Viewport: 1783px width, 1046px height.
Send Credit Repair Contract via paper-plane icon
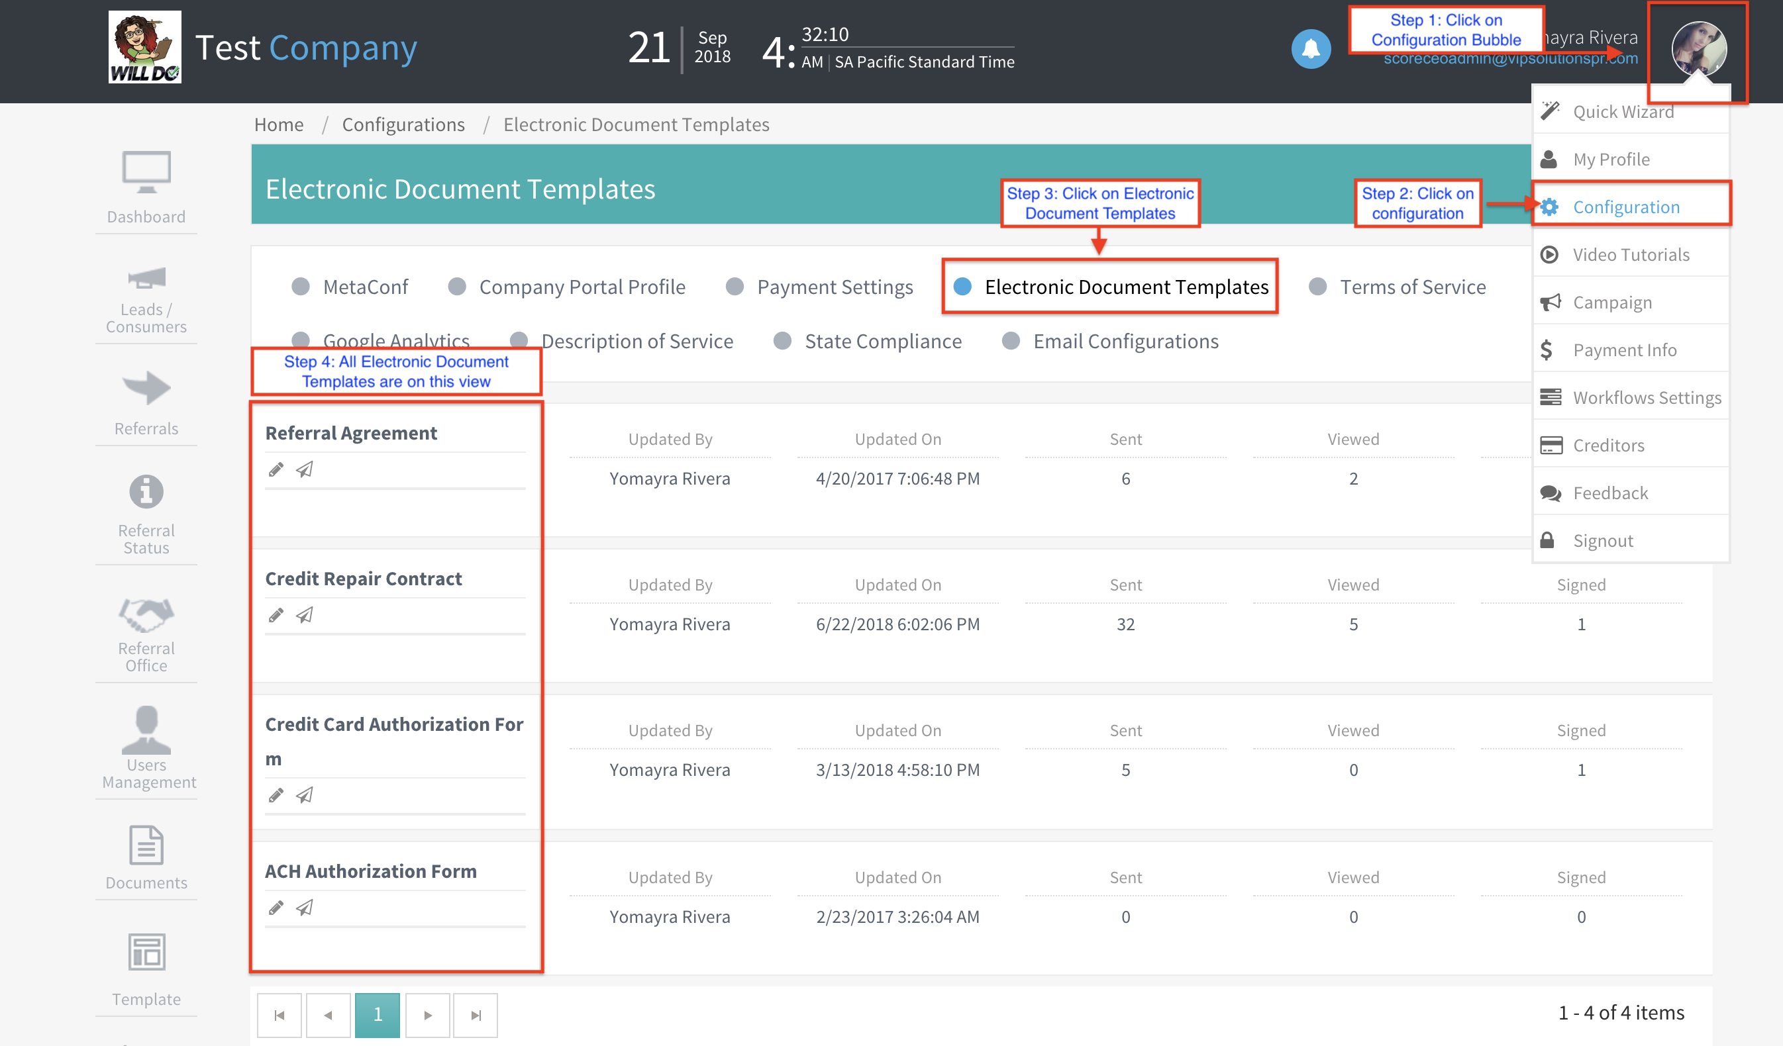point(305,615)
